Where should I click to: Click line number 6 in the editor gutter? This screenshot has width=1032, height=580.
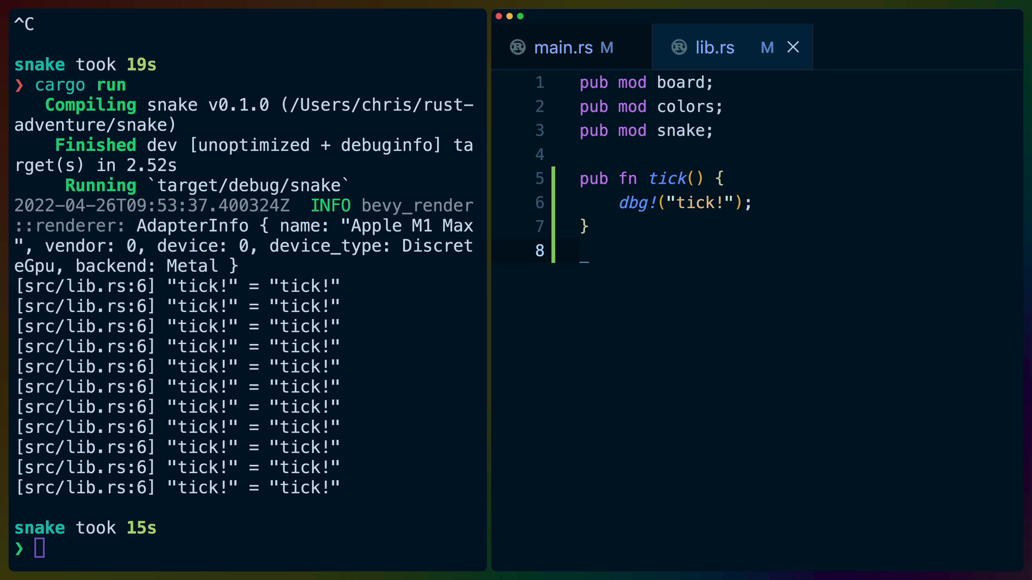click(x=539, y=202)
